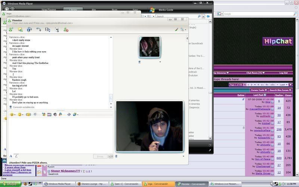Screen dimensions: 299x187
Task: Click the HipChat logo
Action: (278, 42)
